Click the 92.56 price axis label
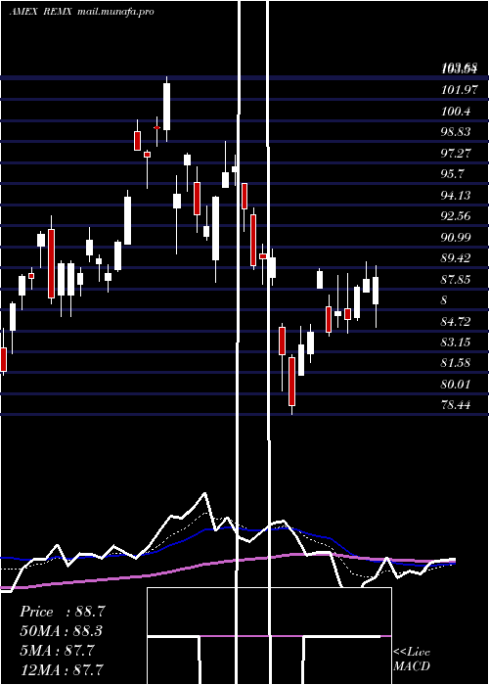 (457, 216)
